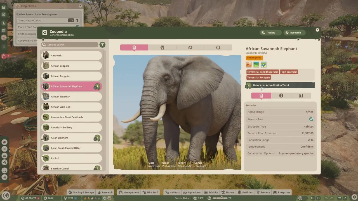This screenshot has height=201, width=358.
Task: Click the play speed button in bottom bar
Action: click(x=313, y=198)
